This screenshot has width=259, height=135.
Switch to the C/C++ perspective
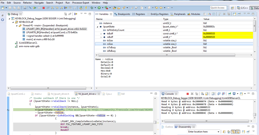242,8
